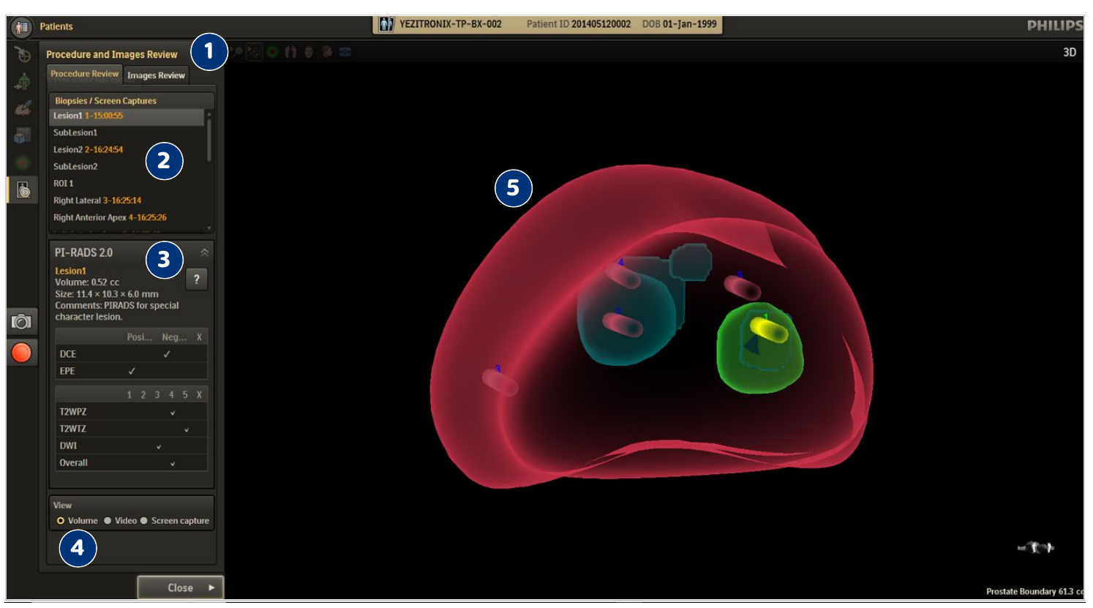Click the Close button

pyautogui.click(x=180, y=588)
